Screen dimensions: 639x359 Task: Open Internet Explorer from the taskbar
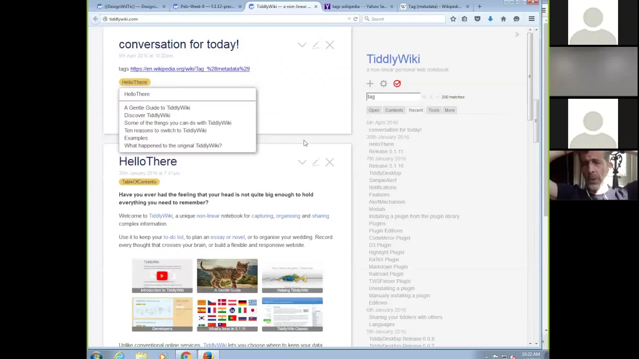tap(119, 356)
